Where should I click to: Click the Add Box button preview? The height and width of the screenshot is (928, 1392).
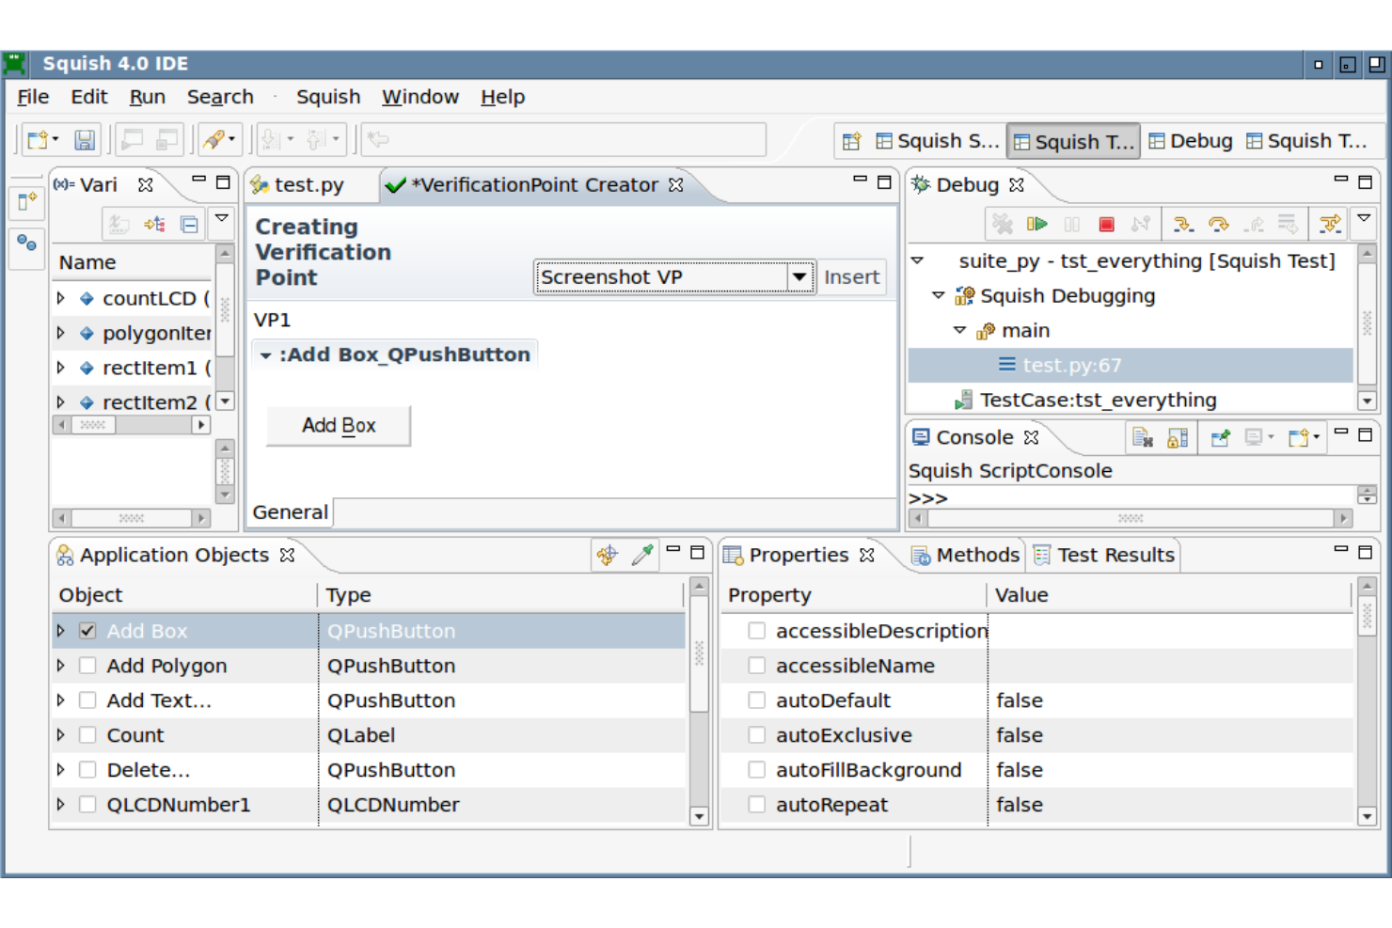tap(338, 425)
